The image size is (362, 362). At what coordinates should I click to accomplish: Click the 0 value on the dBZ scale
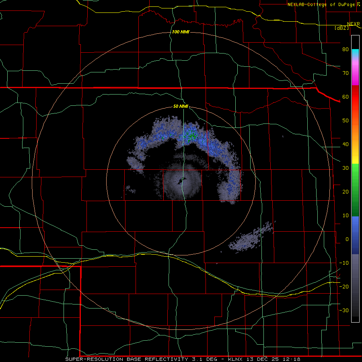click(x=347, y=239)
